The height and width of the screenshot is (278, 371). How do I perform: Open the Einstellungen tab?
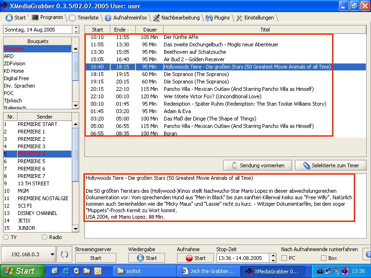256,18
